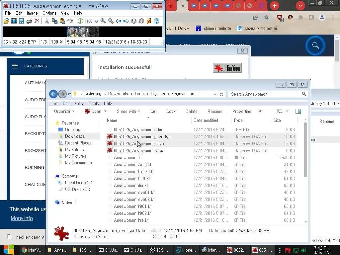Click the red X Delete icon in IrfanView
This screenshot has height=255, width=340.
(37, 21)
